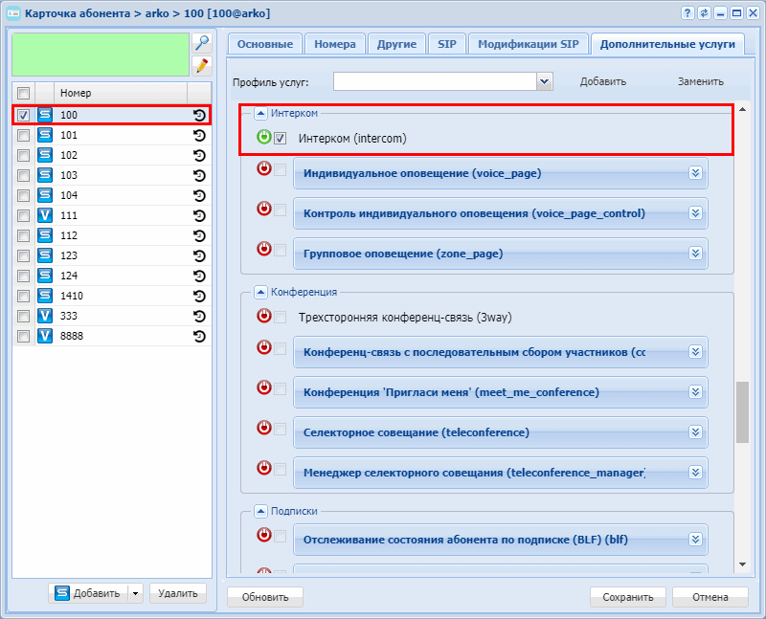This screenshot has height=619, width=766.
Task: Uncheck the Интерком (intercom) checkbox
Action: click(x=281, y=139)
